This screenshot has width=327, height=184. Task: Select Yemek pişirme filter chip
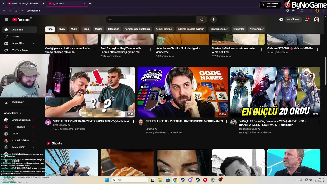(164, 29)
